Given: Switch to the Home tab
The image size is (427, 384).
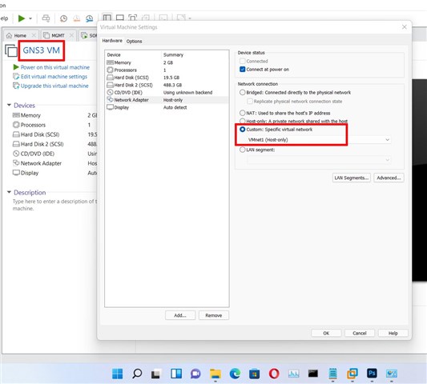Looking at the screenshot, I should [17, 35].
